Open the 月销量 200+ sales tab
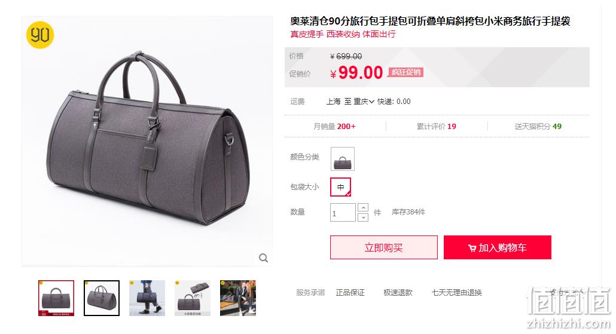The height and width of the screenshot is (334, 616). tap(334, 127)
